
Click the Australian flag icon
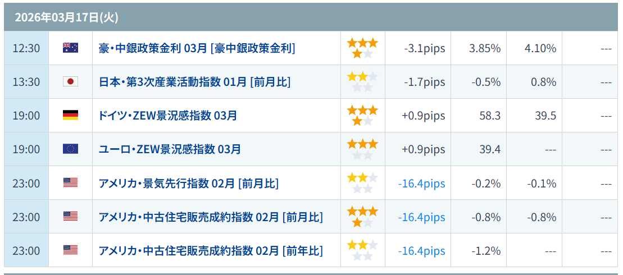pos(70,48)
